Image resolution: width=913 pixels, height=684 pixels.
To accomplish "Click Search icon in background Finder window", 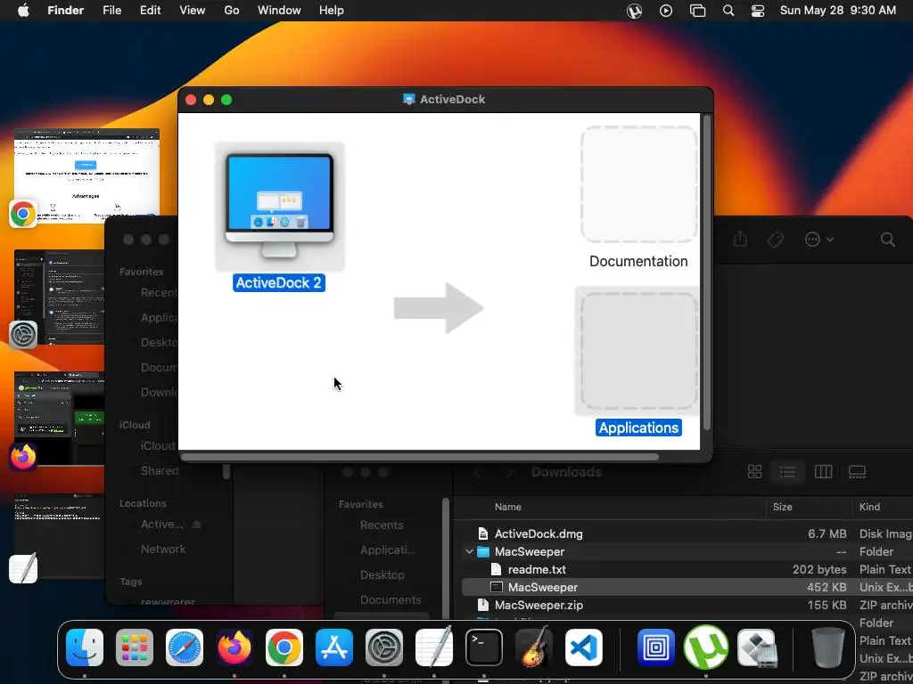I will click(x=887, y=239).
